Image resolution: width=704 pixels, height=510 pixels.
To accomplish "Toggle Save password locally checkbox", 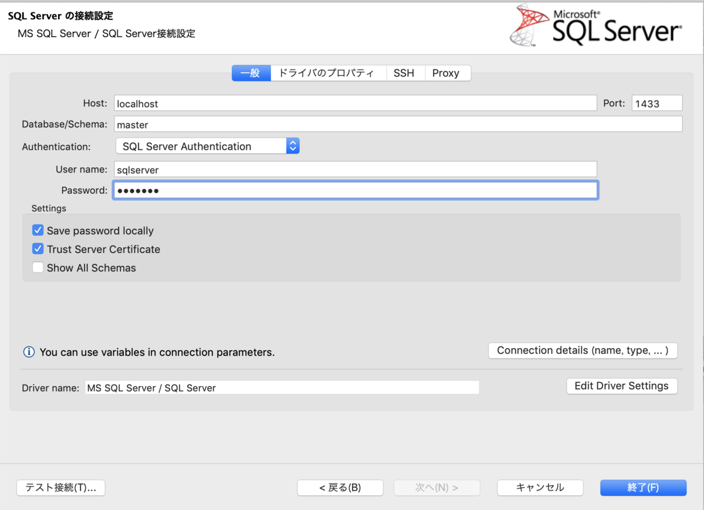I will tap(38, 231).
